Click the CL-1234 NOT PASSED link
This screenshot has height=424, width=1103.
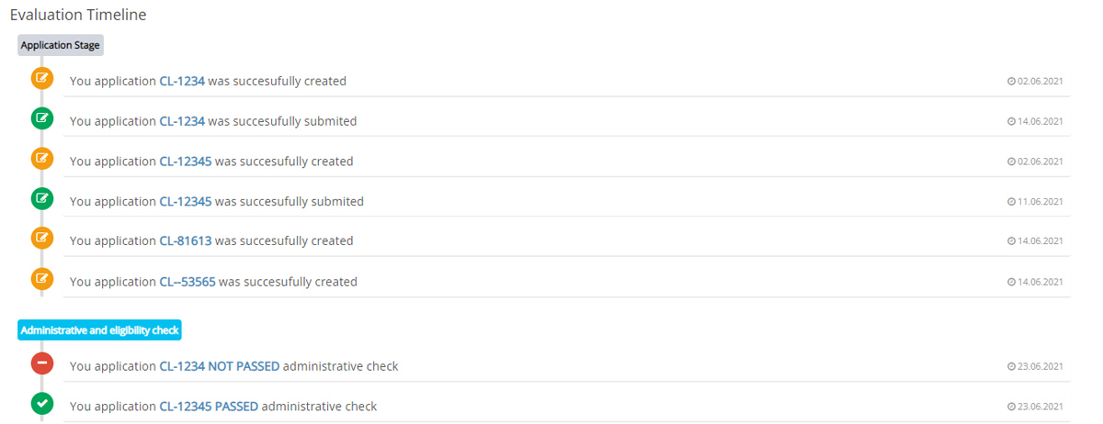[219, 366]
